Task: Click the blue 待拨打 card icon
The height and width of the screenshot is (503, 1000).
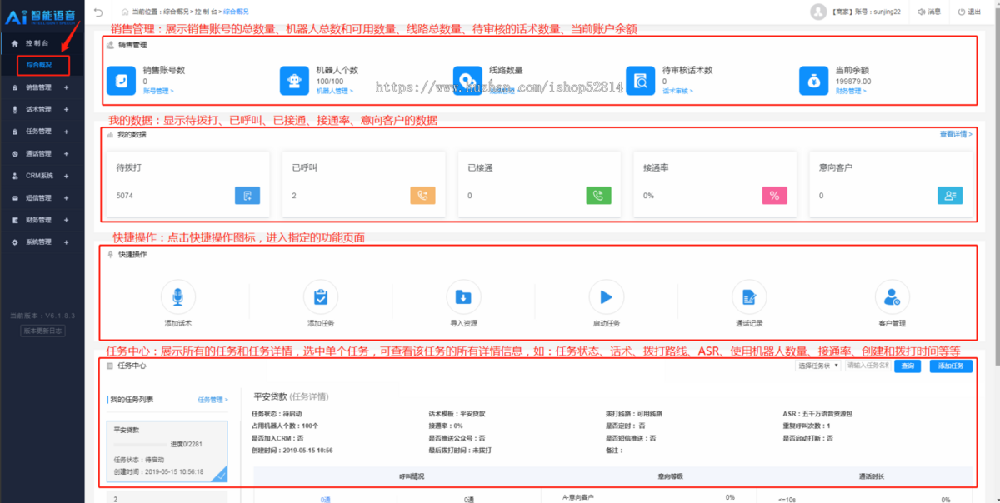Action: (x=247, y=196)
